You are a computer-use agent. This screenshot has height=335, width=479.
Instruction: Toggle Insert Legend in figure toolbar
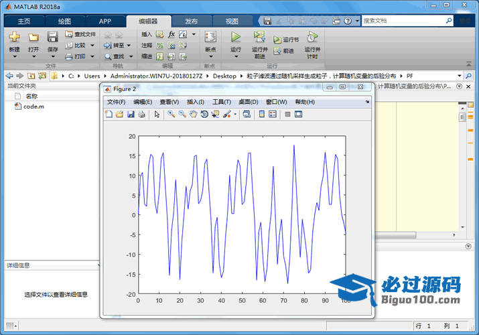coord(273,115)
